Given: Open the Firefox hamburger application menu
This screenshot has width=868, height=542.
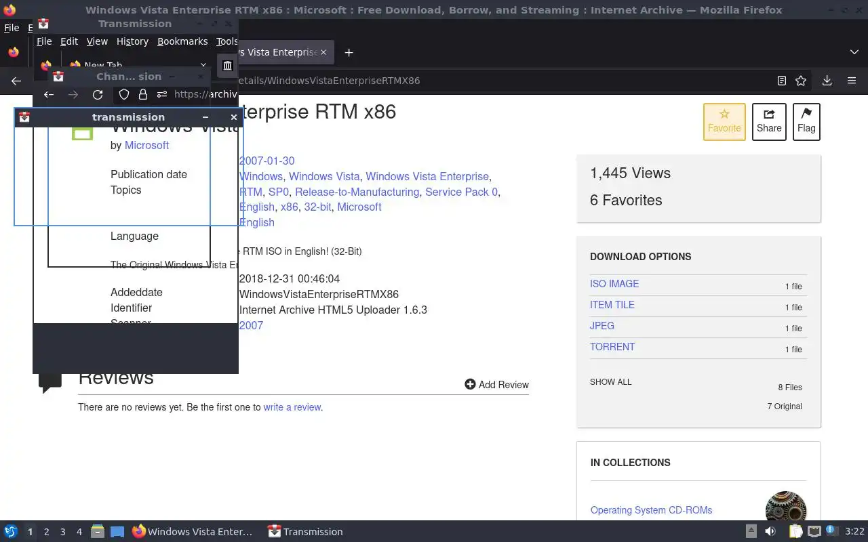Looking at the screenshot, I should (852, 81).
